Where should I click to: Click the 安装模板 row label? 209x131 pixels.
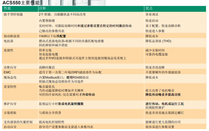(x=10, y=113)
